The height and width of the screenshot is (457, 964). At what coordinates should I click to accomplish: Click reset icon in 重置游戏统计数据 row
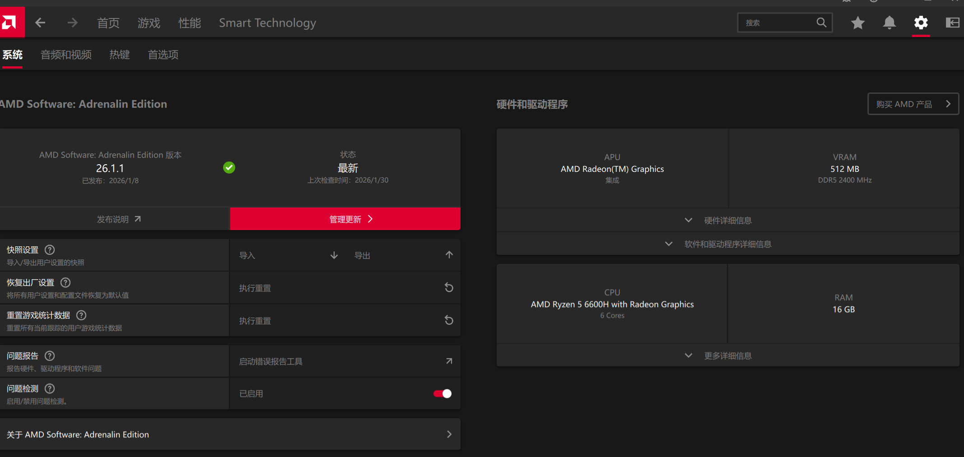(x=449, y=320)
